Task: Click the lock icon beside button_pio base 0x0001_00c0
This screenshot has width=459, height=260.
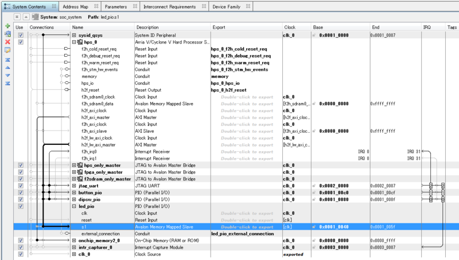Action: click(314, 192)
